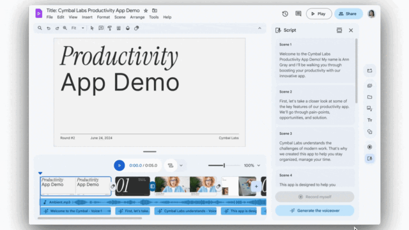Open the Fit zoom dropdown

coord(78,28)
